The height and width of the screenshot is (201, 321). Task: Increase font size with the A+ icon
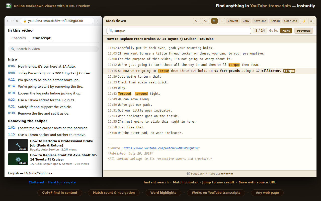click(x=206, y=21)
